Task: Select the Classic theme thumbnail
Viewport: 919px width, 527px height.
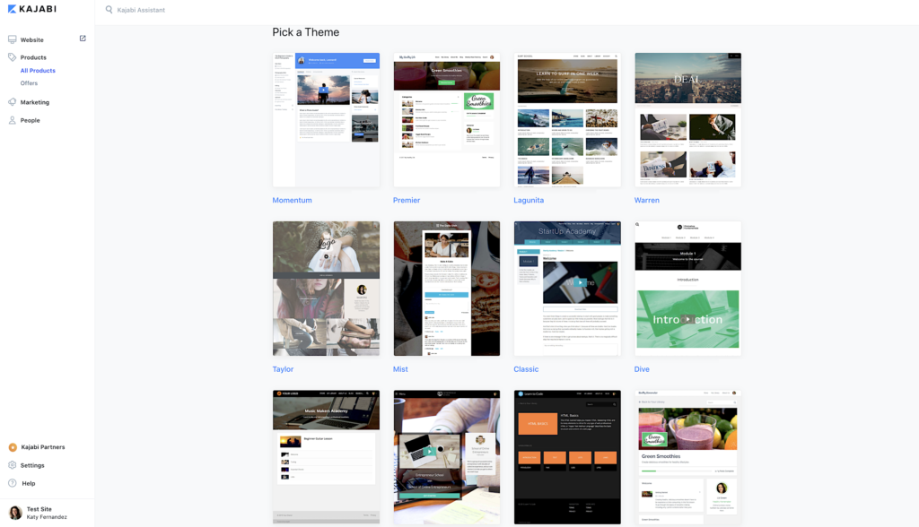Action: tap(567, 289)
